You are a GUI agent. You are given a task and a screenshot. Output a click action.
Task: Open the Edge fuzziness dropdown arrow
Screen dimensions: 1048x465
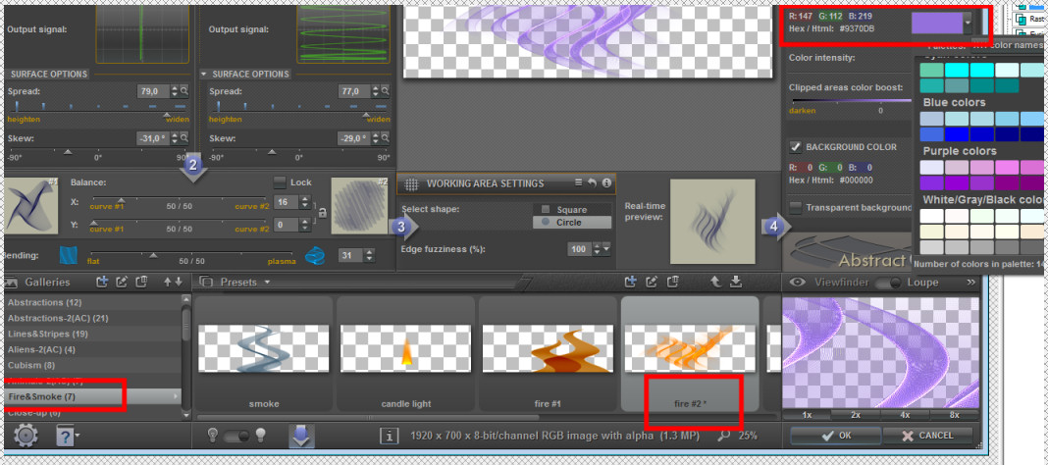[x=607, y=250]
